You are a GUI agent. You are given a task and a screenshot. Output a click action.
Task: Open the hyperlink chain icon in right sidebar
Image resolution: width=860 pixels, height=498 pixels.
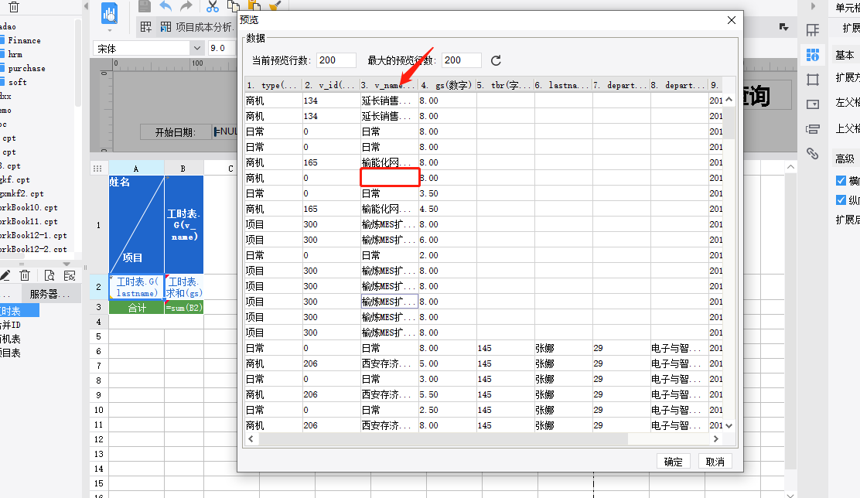[812, 153]
